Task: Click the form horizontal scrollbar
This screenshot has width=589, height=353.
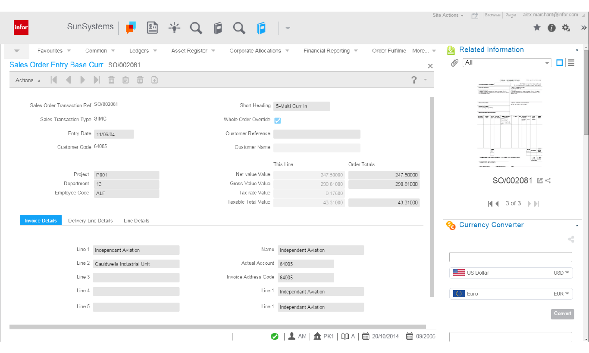Action: click(218, 327)
